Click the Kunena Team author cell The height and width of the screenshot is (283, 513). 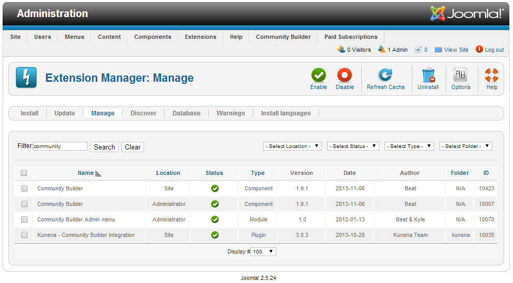(410, 235)
